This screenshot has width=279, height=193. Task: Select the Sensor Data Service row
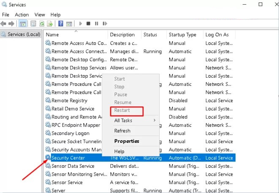73,166
